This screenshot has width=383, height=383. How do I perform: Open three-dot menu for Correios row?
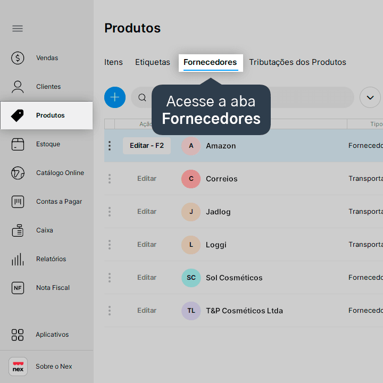pos(110,179)
